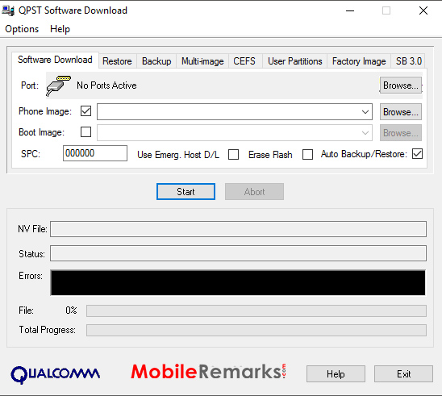Screen dimensions: 442x396
Task: Click the NV File field
Action: coord(238,229)
